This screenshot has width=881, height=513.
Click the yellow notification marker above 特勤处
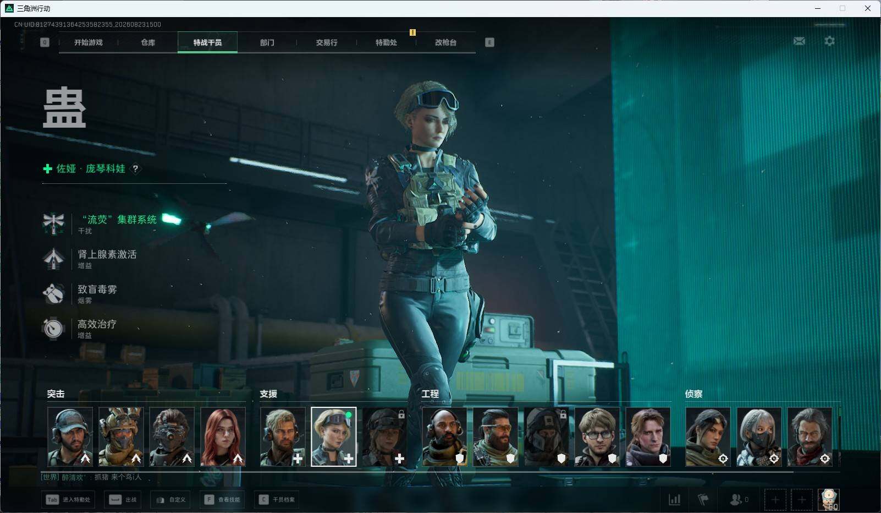coord(412,32)
